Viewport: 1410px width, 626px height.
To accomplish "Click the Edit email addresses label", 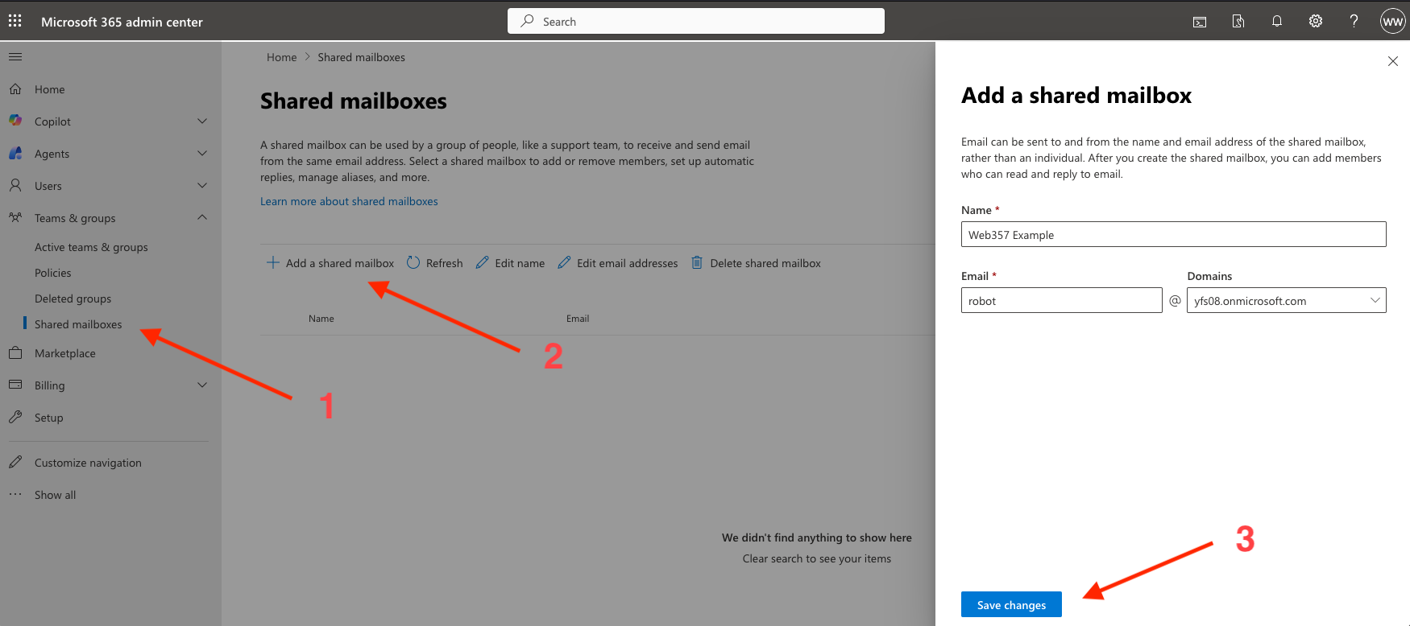I will 628,263.
